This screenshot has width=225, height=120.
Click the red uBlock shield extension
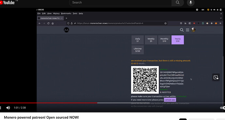[194, 23]
